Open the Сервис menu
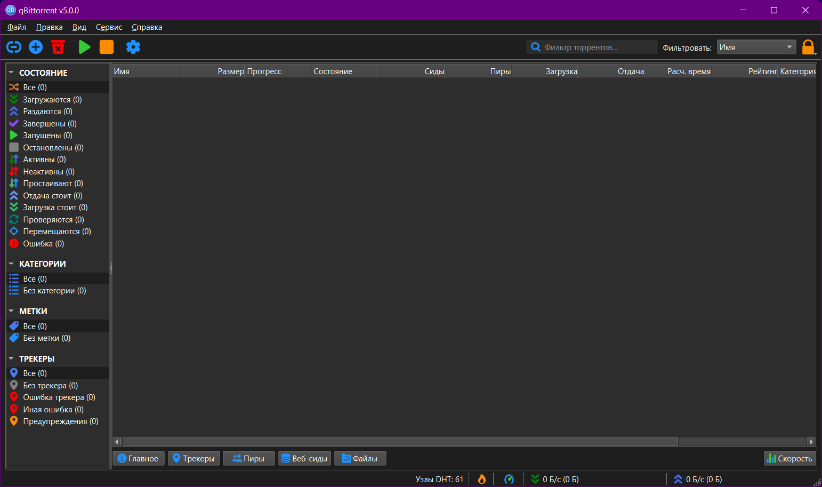This screenshot has width=822, height=487. pos(109,27)
